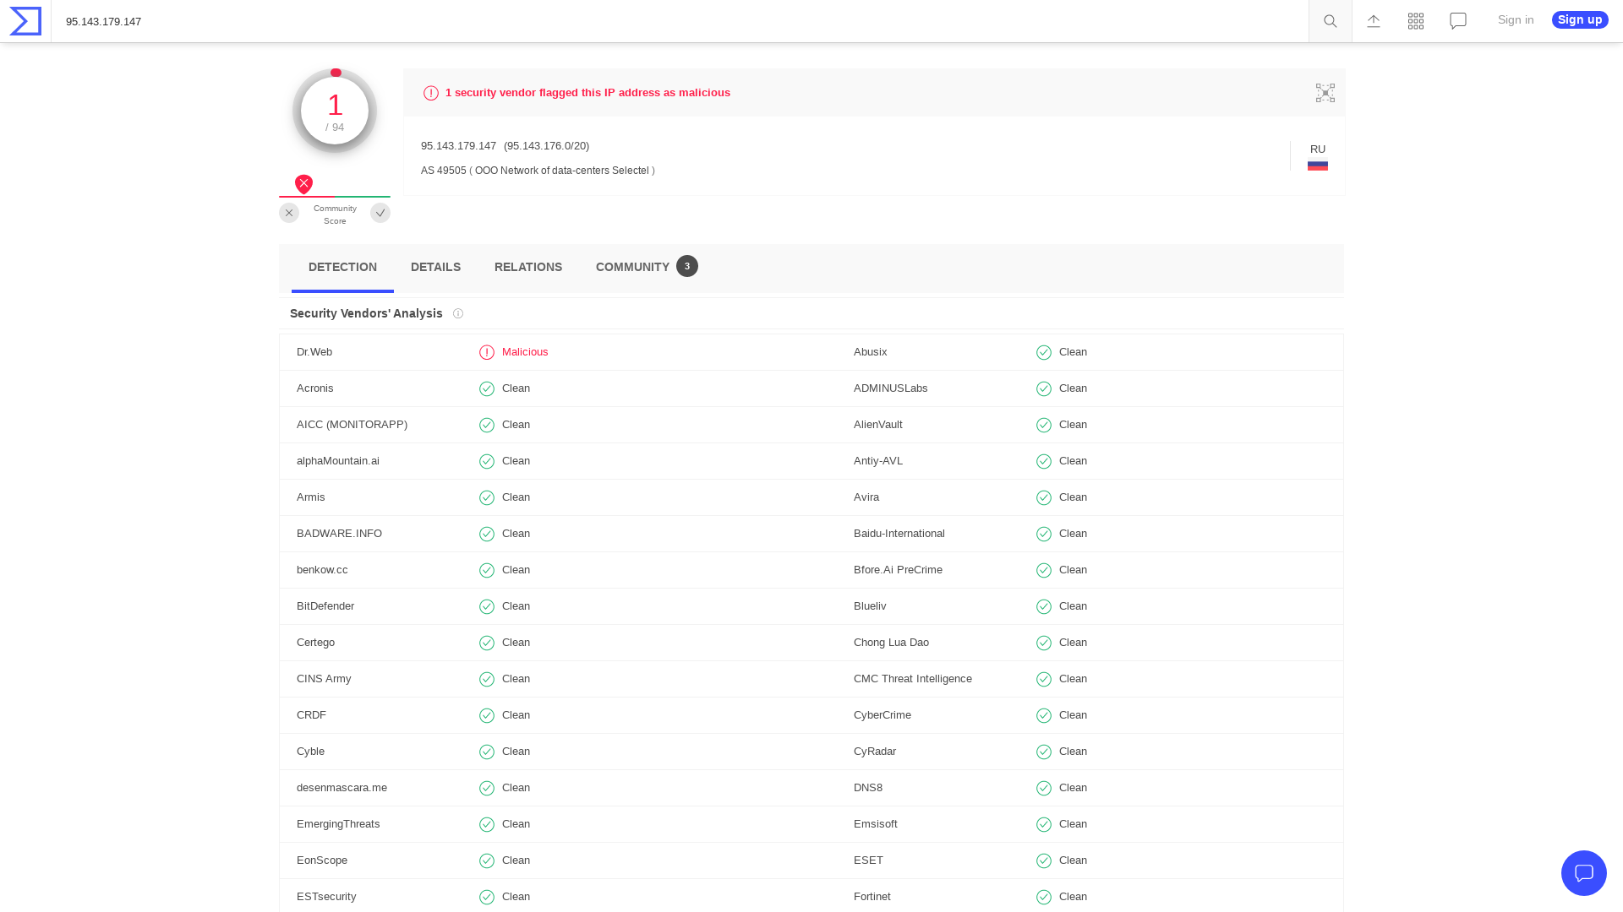Click the CMC Threat Intelligence vendor name
The height and width of the screenshot is (912, 1623).
[x=913, y=679]
